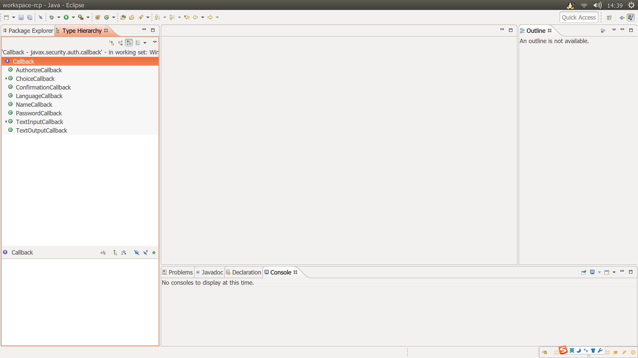
Task: Toggle Hide Fields in members pane
Action: tap(137, 253)
